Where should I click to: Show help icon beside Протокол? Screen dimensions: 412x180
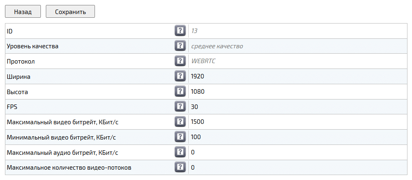tap(180, 61)
